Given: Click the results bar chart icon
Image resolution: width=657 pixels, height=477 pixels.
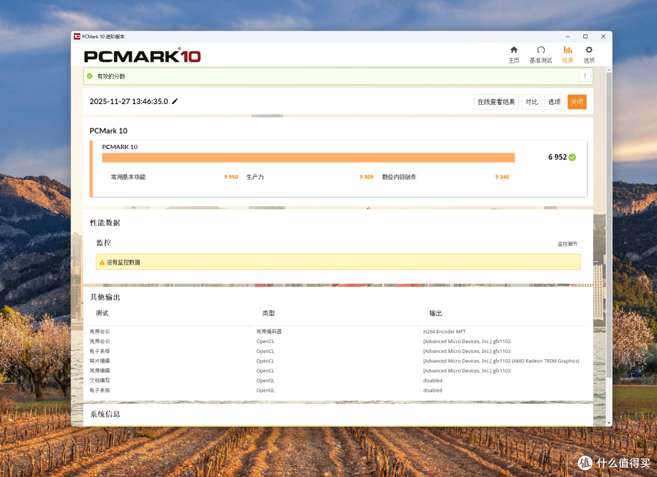Looking at the screenshot, I should point(568,50).
